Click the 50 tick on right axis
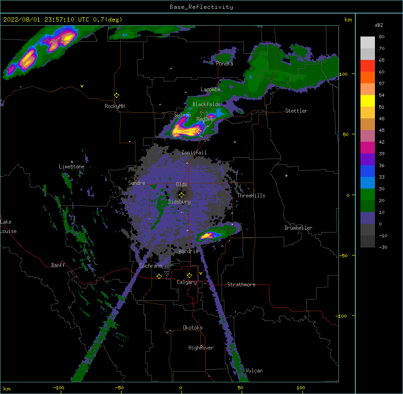 coord(345,134)
